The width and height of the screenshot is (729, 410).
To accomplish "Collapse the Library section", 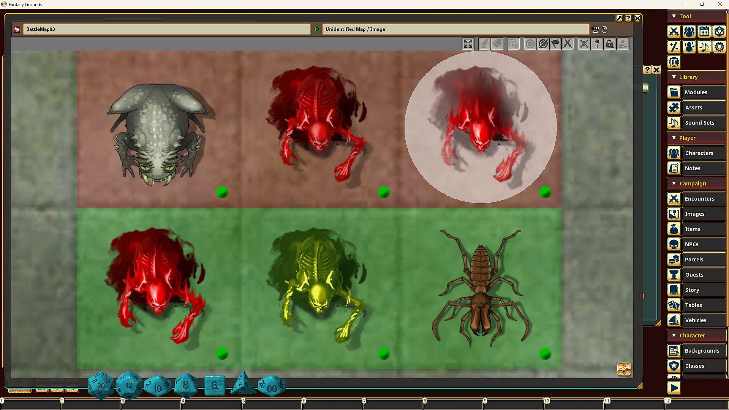I will point(674,77).
